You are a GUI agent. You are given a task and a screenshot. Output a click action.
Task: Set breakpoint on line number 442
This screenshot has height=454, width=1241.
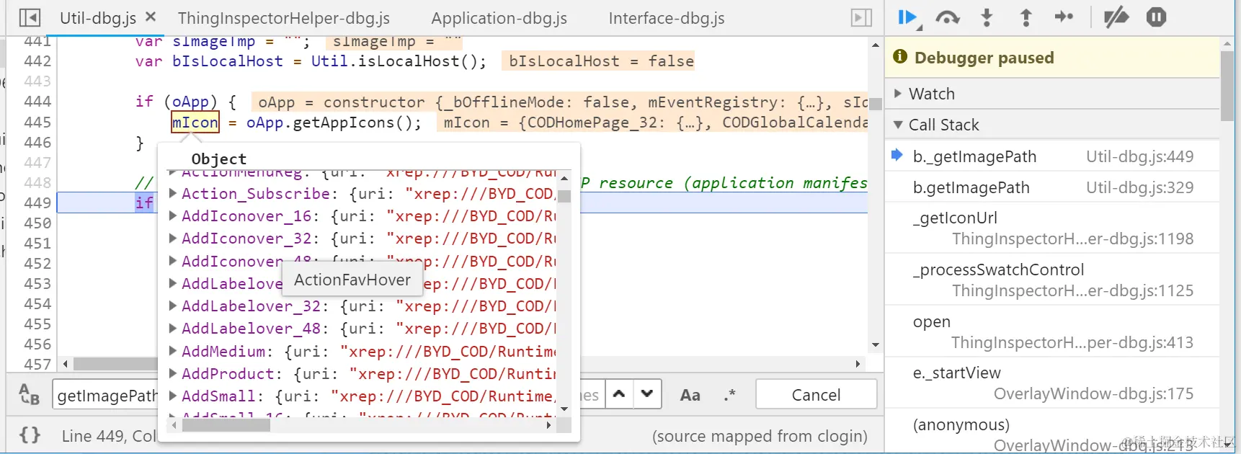point(37,61)
